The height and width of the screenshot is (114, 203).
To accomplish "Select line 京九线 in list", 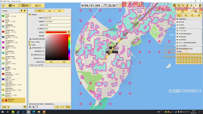I will tap(13, 16).
